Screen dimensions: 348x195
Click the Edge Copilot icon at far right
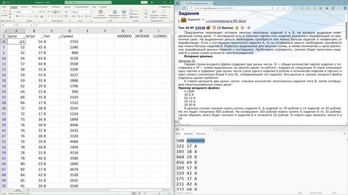345,8
